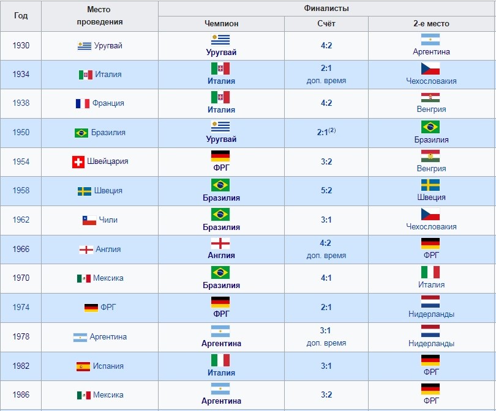Screen dimensions: 496x411
Task: Click the Czechoslovakia flag in the 1934 row
Action: point(430,68)
